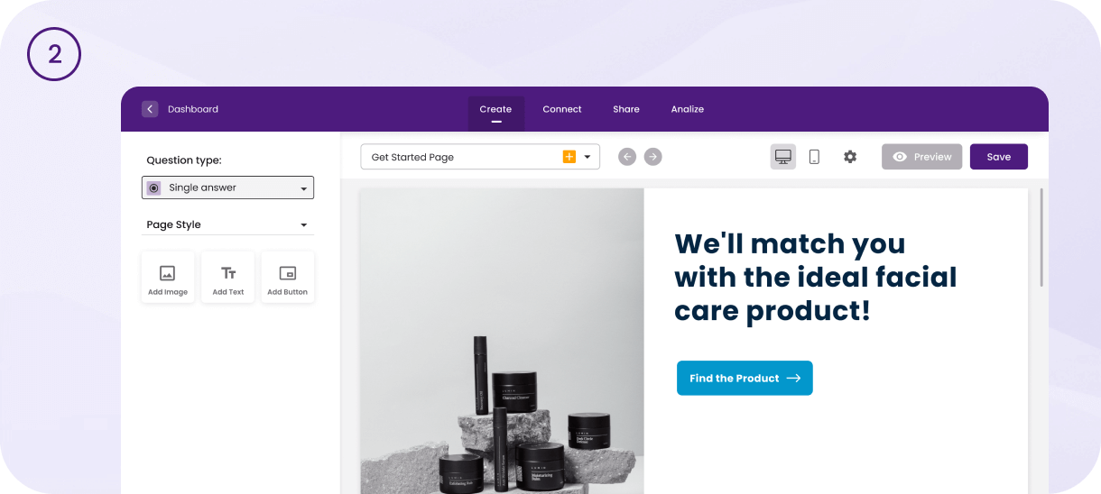Go to previous page with left arrow

pos(627,157)
